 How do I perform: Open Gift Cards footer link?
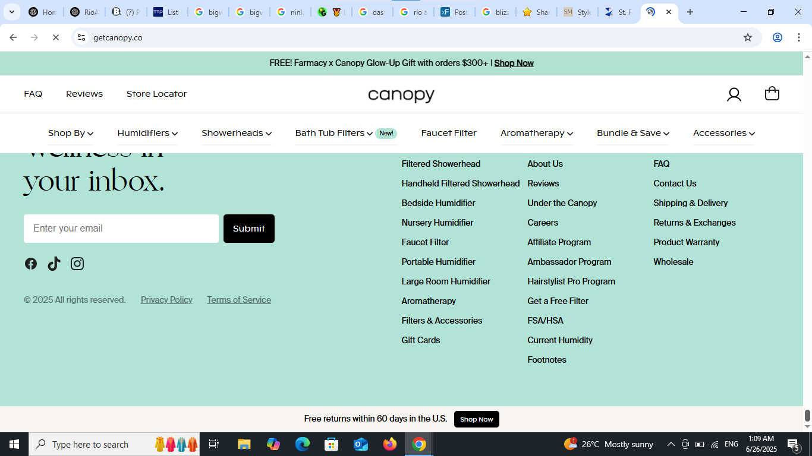coord(421,340)
